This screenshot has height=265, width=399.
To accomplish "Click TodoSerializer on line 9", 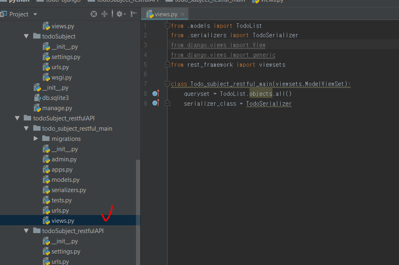I will pyautogui.click(x=269, y=104).
